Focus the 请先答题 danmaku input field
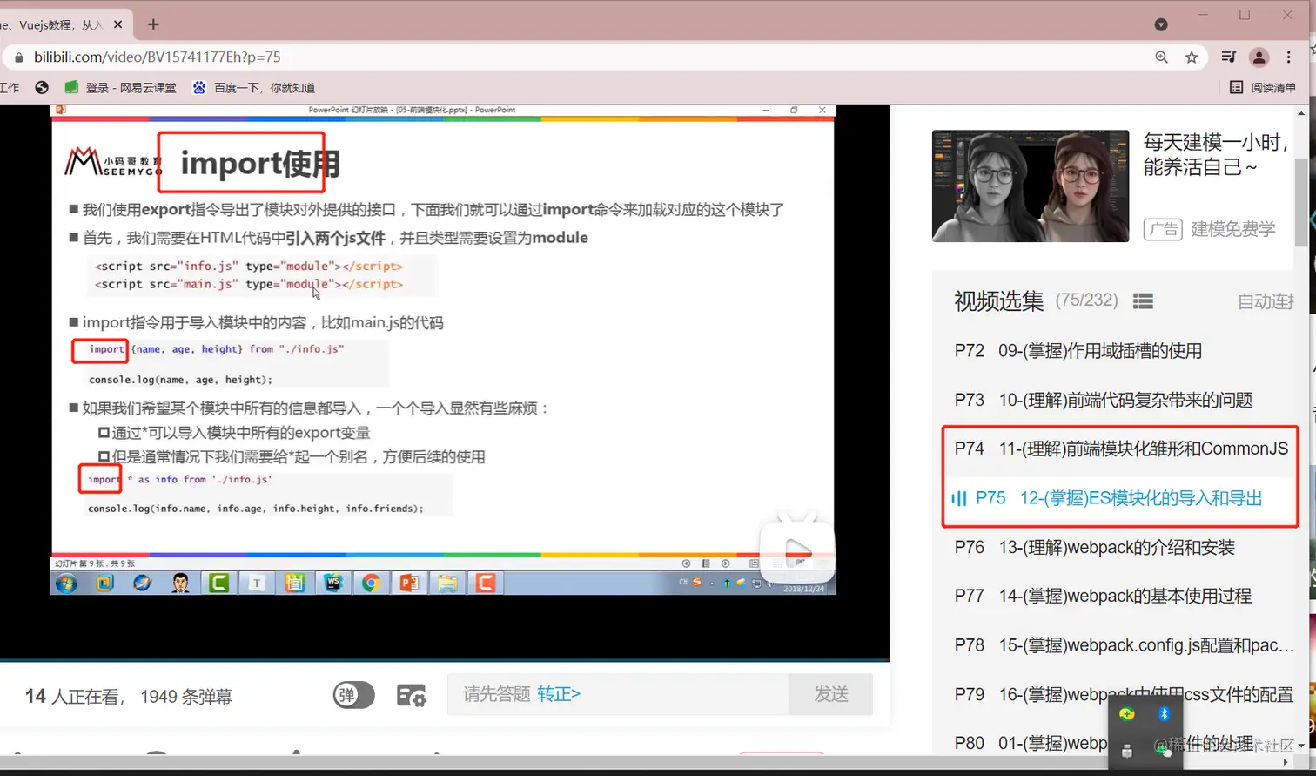 coord(618,694)
